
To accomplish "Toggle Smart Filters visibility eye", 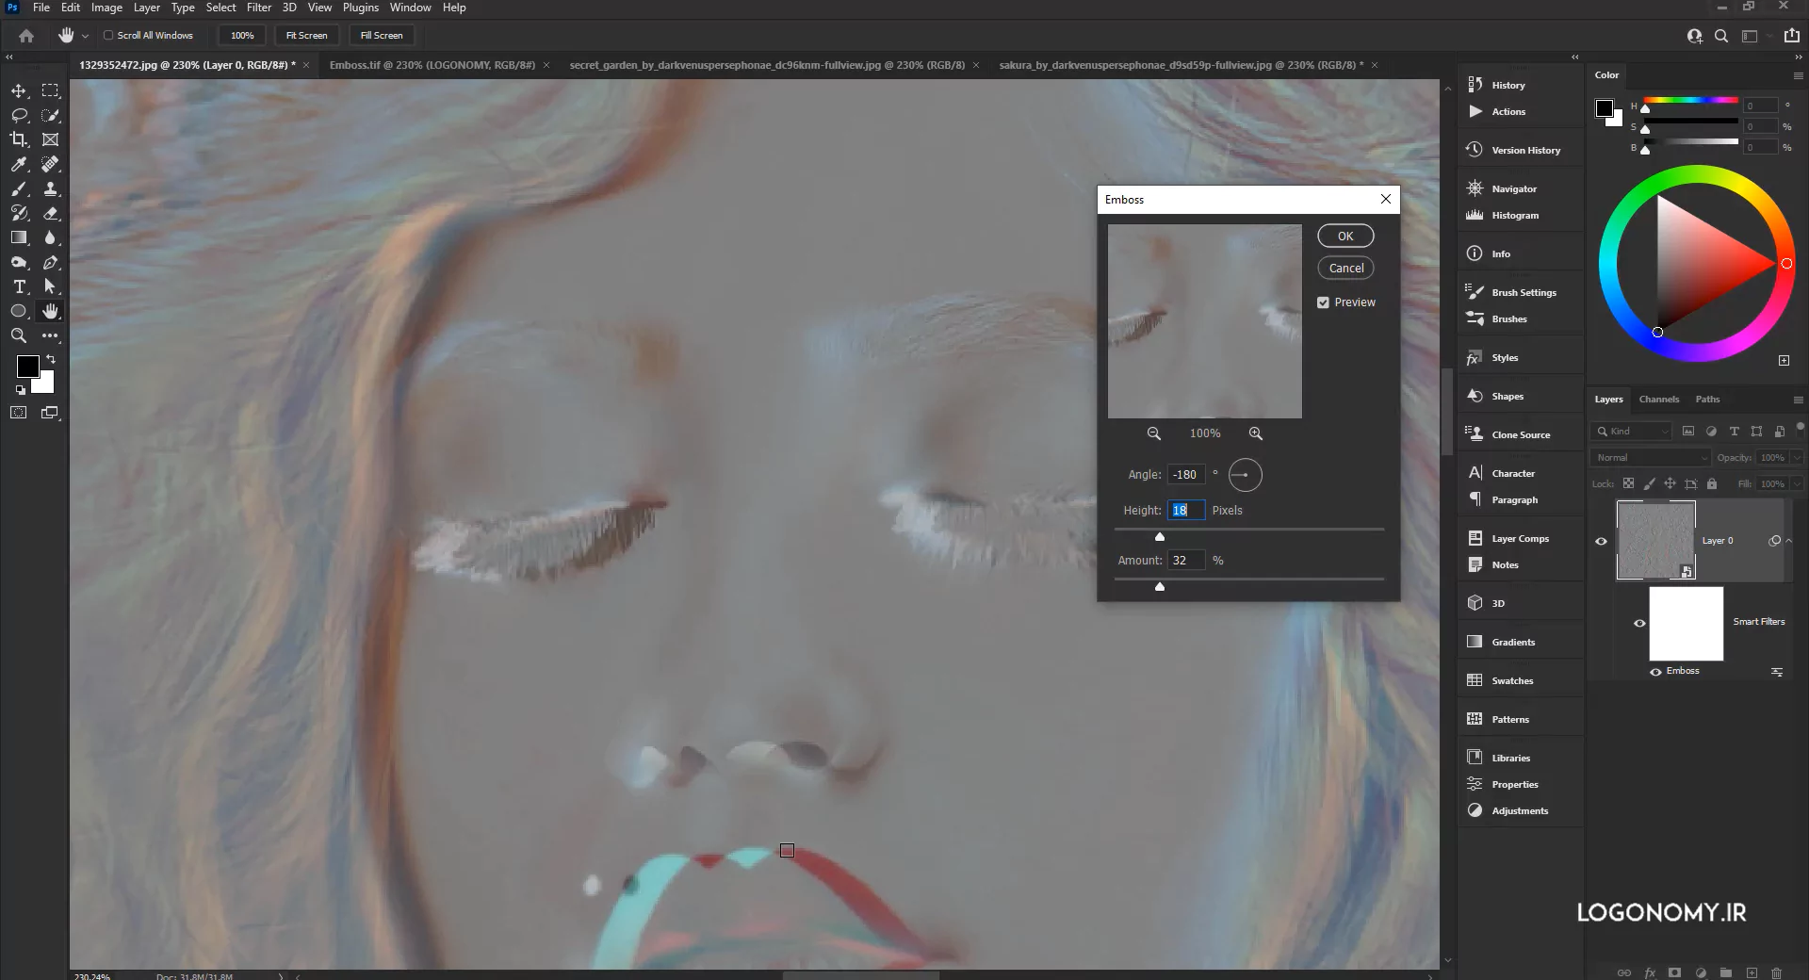I will pos(1639,623).
